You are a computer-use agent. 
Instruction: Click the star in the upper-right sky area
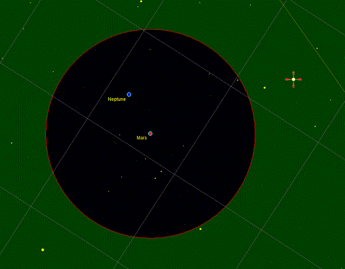click(317, 48)
